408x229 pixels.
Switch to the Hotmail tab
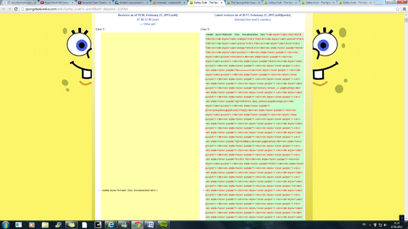tap(168, 3)
